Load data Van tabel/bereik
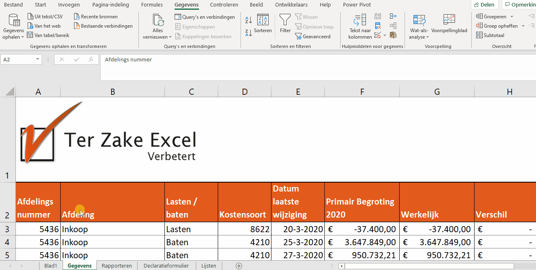The height and width of the screenshot is (270, 536). pyautogui.click(x=48, y=35)
